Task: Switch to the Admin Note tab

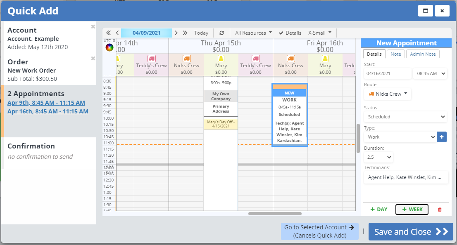Action: point(422,54)
